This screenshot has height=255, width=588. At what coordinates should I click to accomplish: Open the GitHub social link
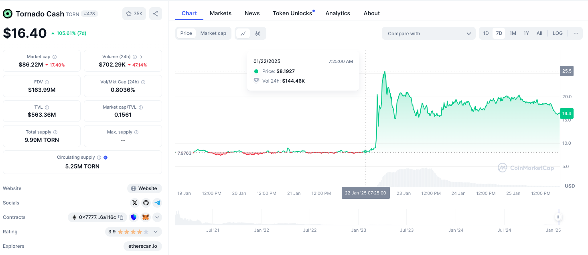146,203
